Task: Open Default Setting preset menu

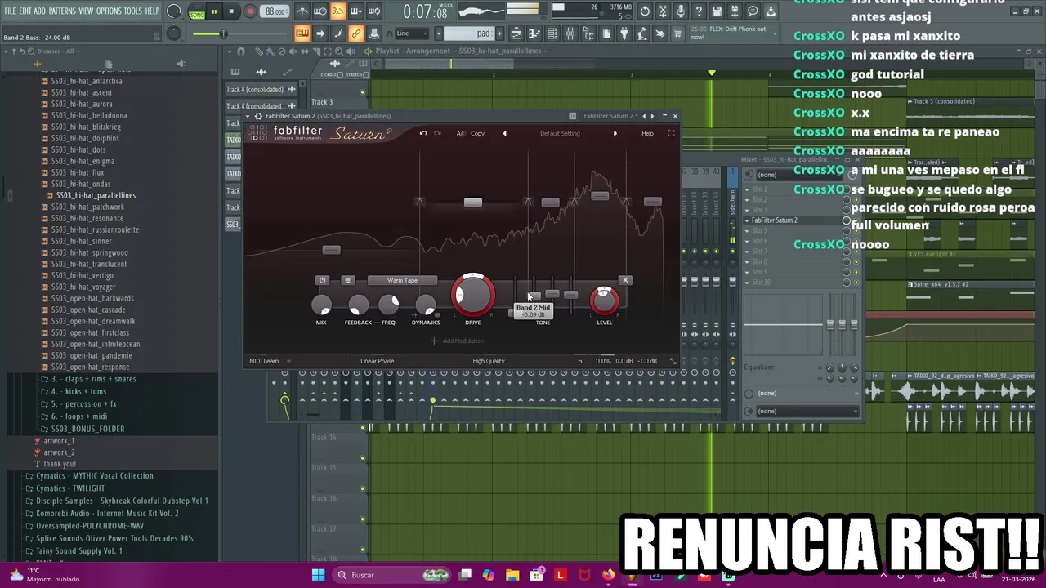Action: (x=560, y=133)
